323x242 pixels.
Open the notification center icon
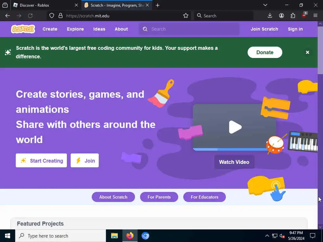(313, 236)
